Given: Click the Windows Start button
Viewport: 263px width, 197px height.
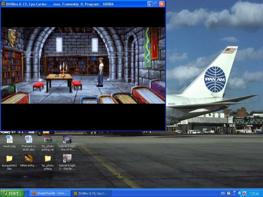Looking at the screenshot, I should pos(12,193).
